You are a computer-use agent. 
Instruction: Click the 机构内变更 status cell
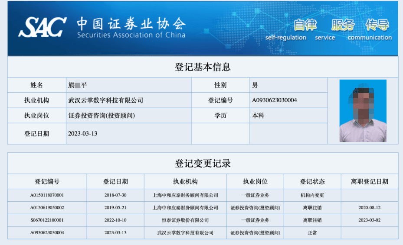[x=312, y=195]
